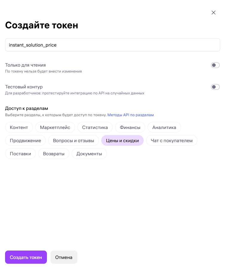Edit the 'instant_solution_price' token name text

coord(33,44)
